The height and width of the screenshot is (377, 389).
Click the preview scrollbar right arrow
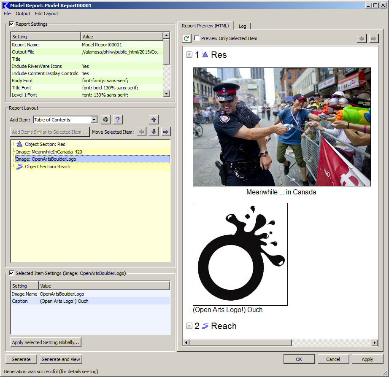(375, 343)
